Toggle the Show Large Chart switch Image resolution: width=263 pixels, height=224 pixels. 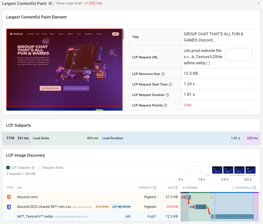tap(51, 4)
